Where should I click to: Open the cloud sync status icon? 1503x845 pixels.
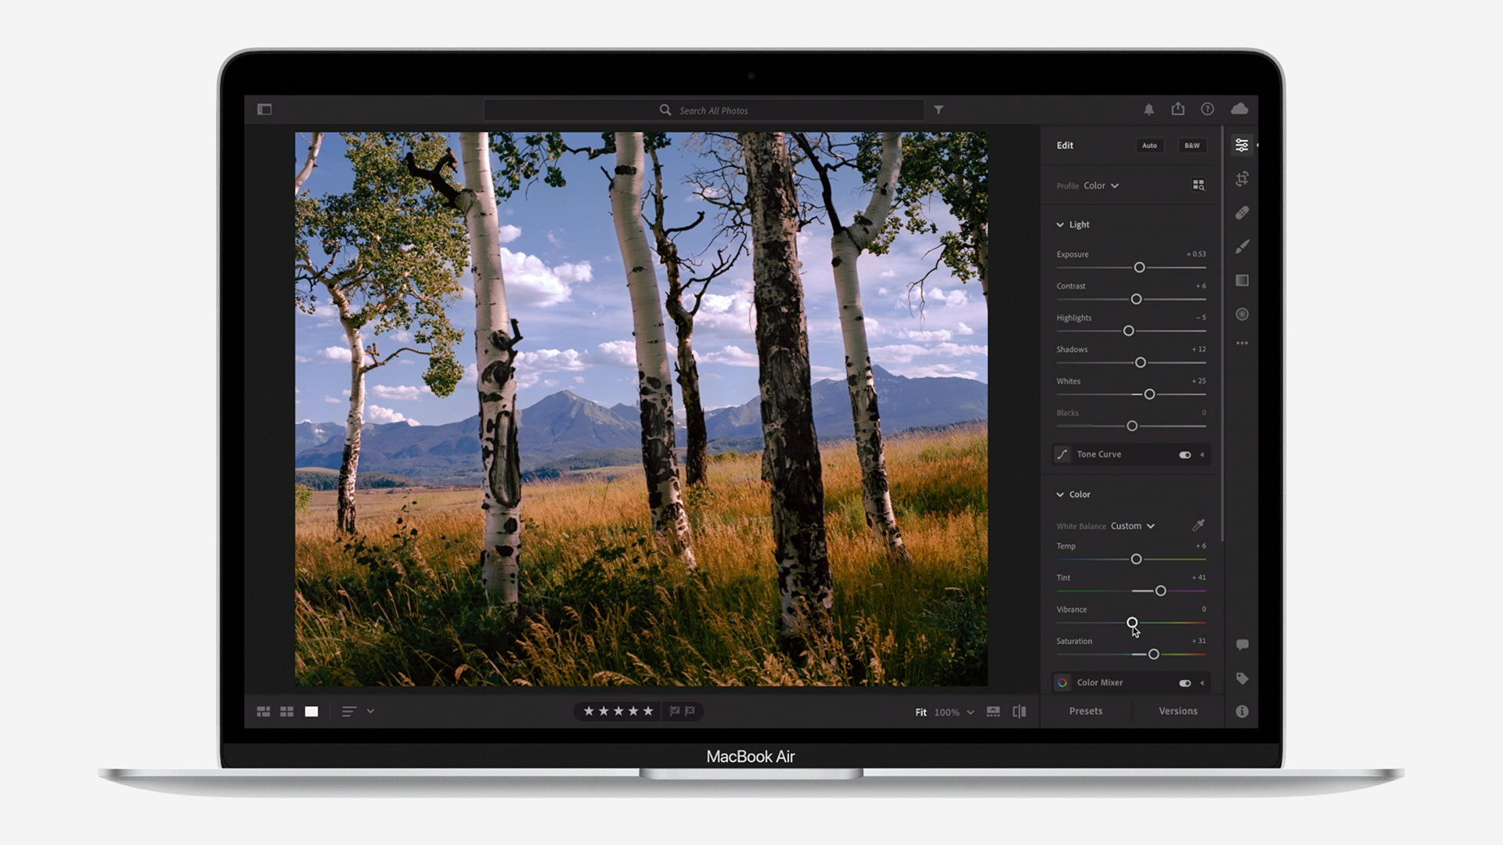tap(1239, 110)
